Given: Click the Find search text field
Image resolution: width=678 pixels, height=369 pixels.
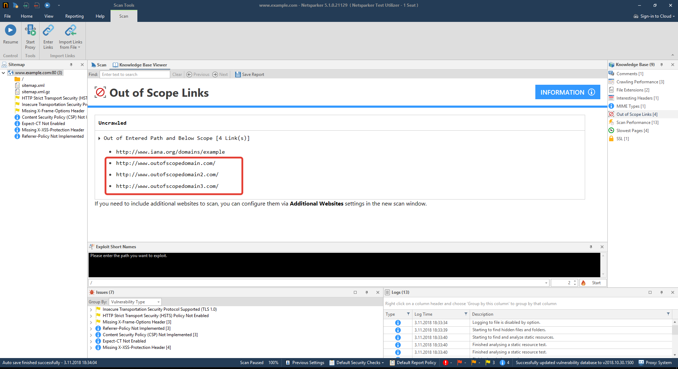Looking at the screenshot, I should [x=135, y=75].
